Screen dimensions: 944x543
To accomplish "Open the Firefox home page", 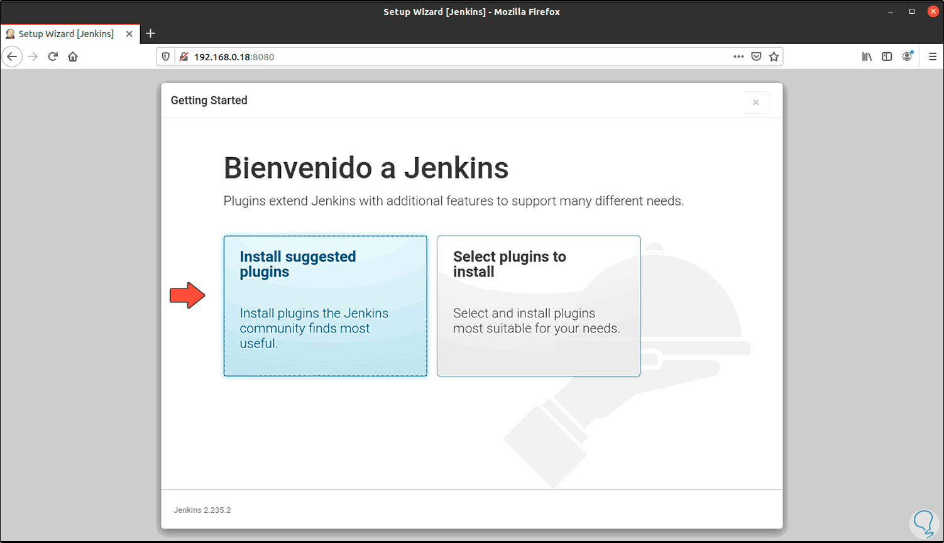I will [73, 57].
